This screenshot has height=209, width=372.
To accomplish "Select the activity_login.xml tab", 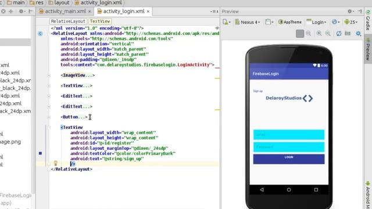I will coord(124,11).
